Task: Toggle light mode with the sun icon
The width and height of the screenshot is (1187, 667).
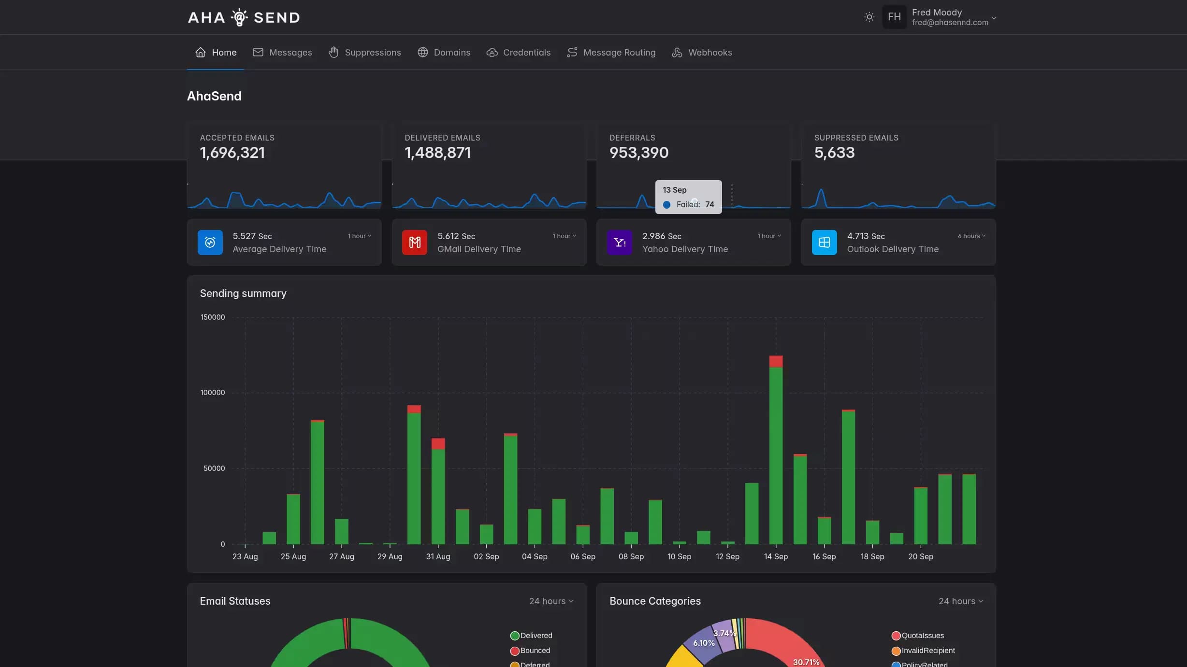Action: coord(869,17)
